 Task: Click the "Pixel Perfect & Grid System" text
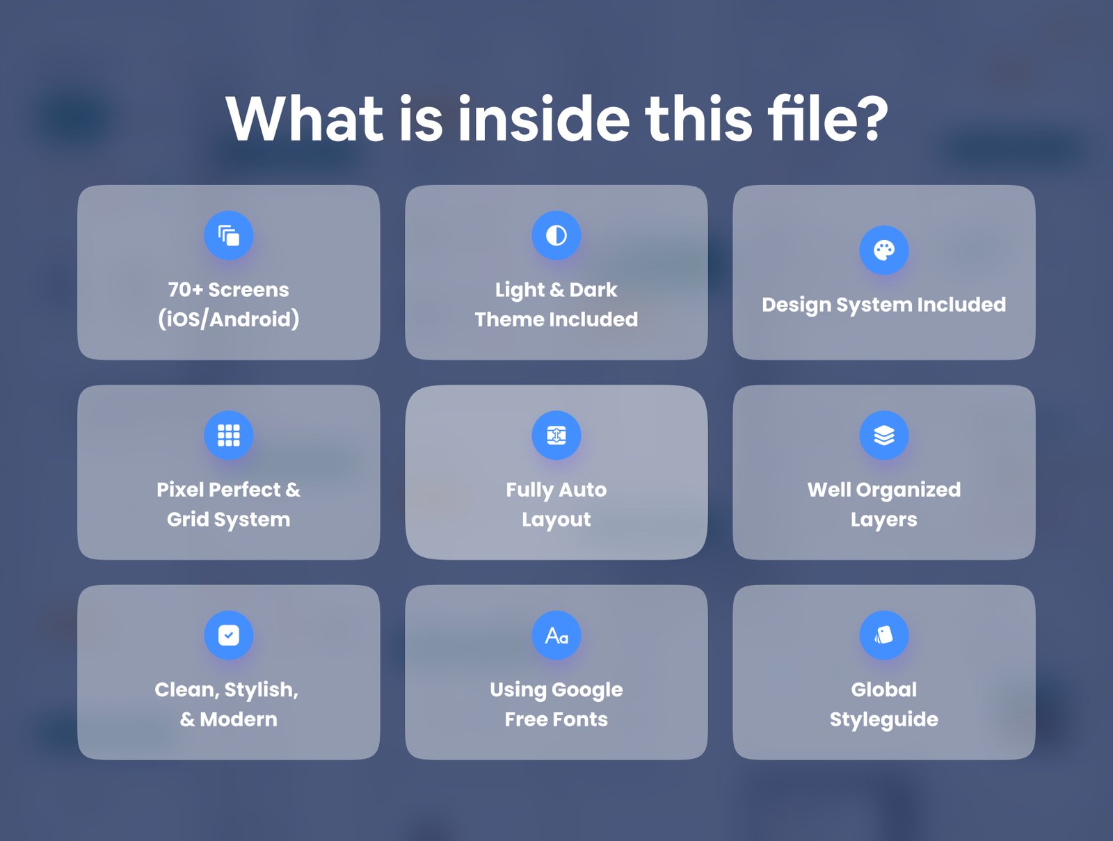pyautogui.click(x=228, y=504)
